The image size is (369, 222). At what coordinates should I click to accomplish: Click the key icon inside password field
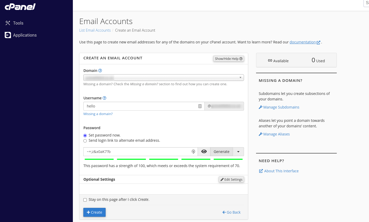pos(193,152)
